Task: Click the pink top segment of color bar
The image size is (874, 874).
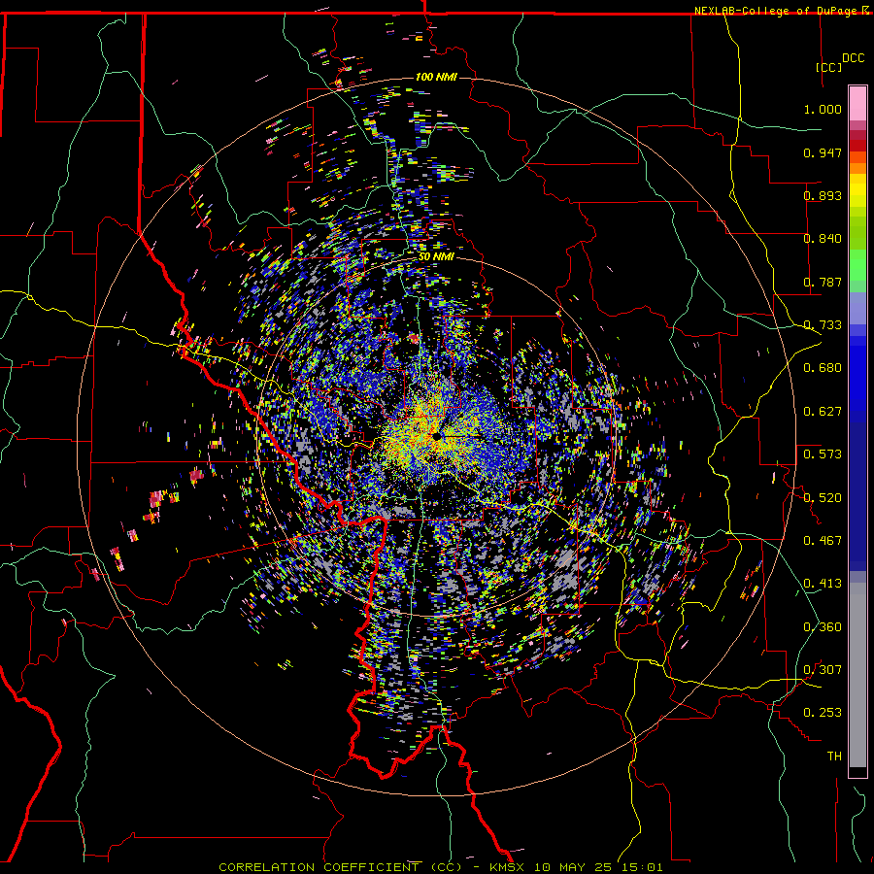Action: pos(857,103)
